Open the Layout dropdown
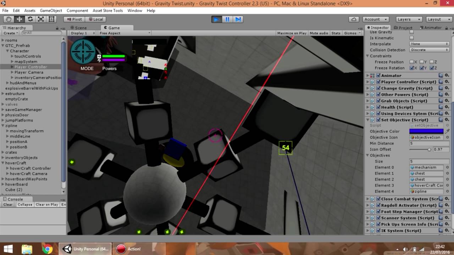This screenshot has height=255, width=454. 439,19
